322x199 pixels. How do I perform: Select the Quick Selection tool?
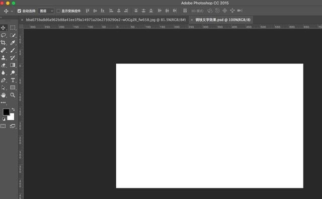[13, 35]
